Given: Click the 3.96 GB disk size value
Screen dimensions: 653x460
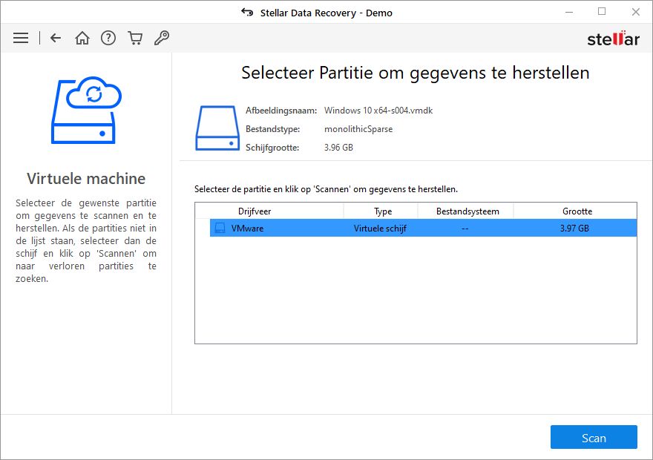Looking at the screenshot, I should (x=338, y=148).
